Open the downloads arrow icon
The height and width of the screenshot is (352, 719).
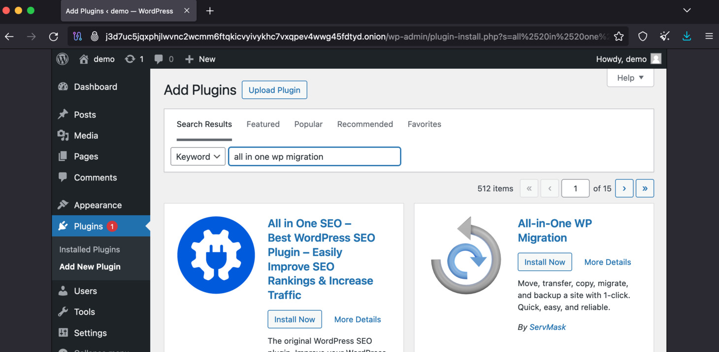[x=687, y=36]
